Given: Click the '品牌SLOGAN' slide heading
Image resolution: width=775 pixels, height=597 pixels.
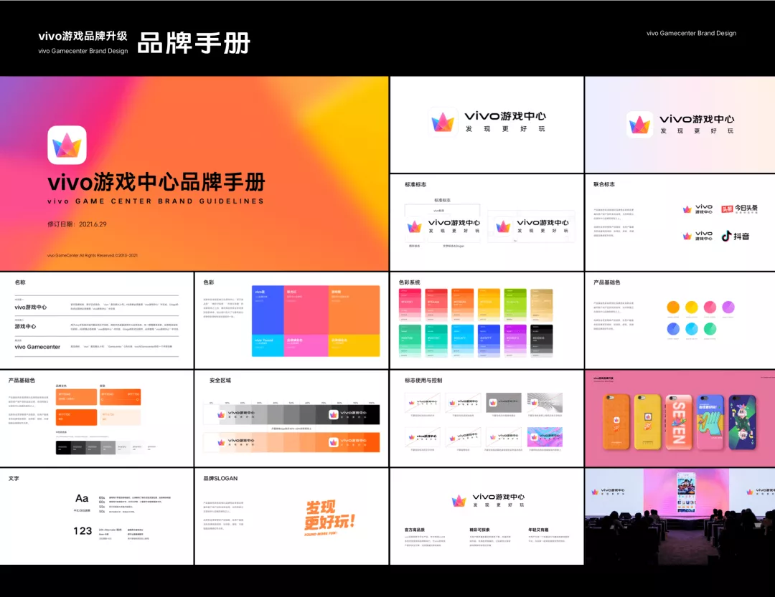Looking at the screenshot, I should tap(220, 479).
